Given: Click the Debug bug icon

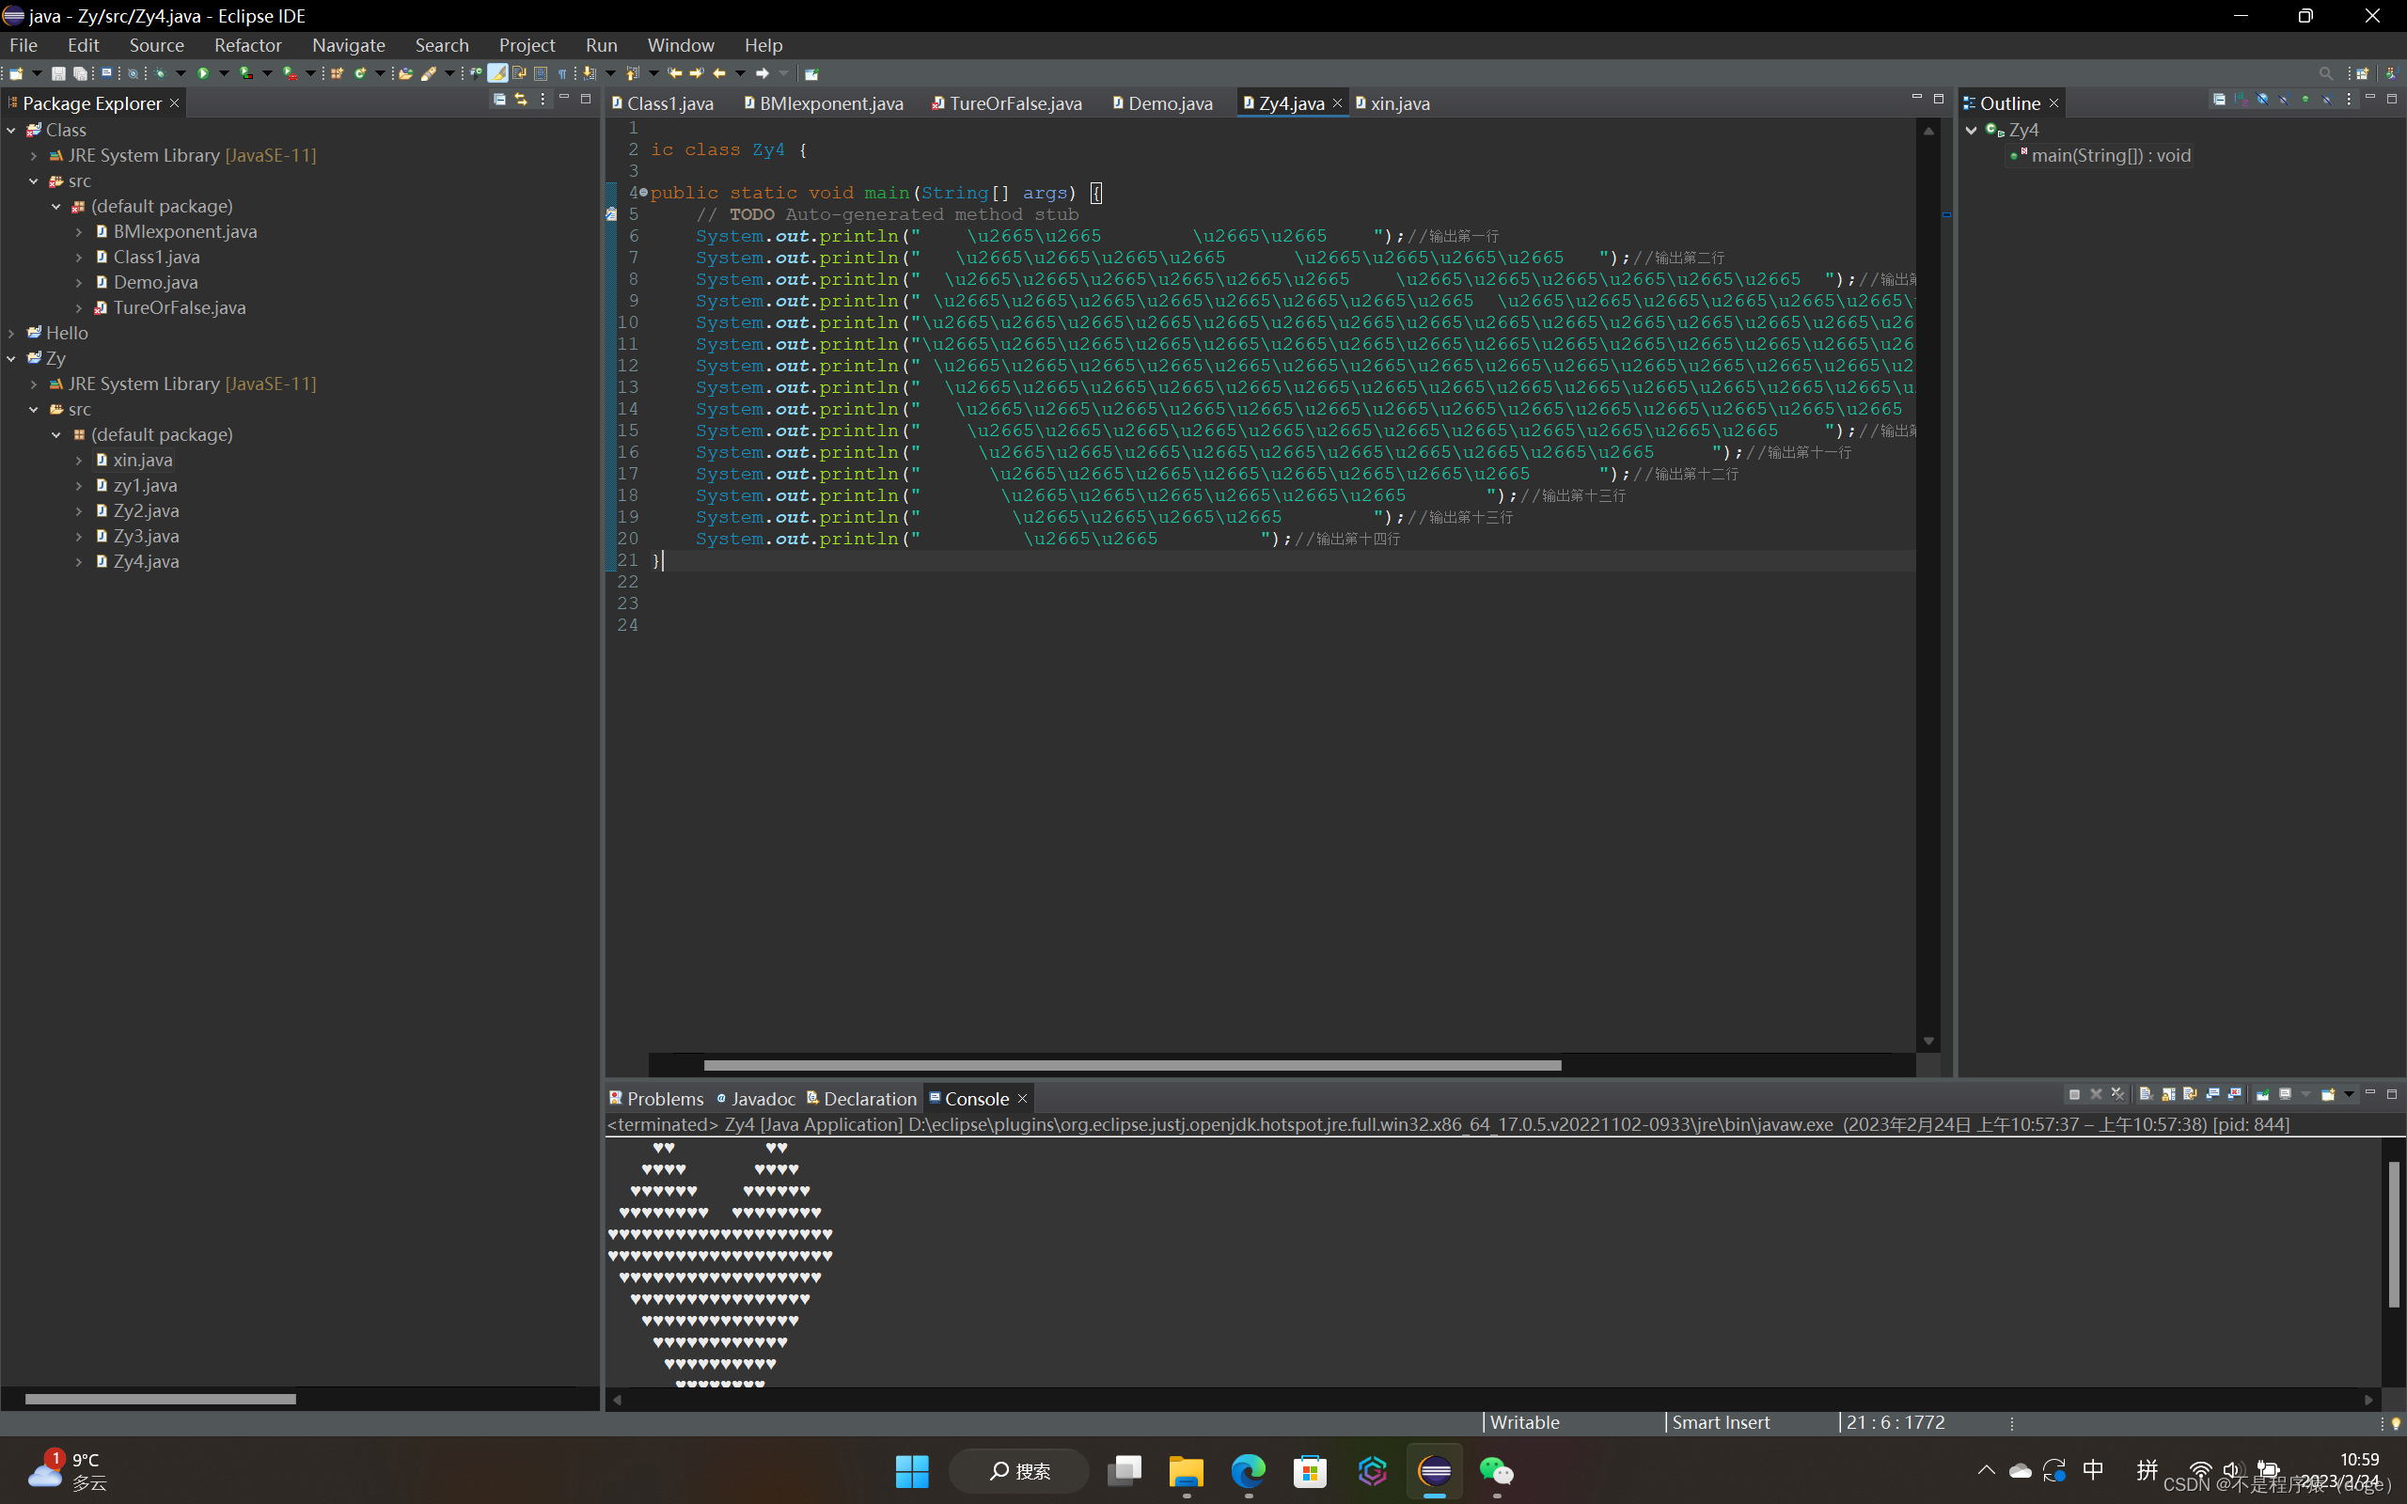Looking at the screenshot, I should (159, 73).
